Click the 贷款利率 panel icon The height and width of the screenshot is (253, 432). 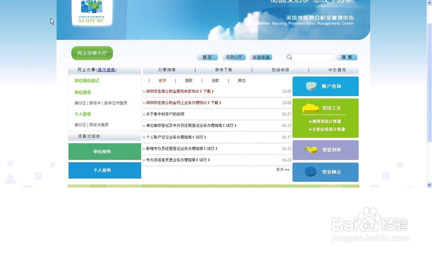click(x=310, y=150)
